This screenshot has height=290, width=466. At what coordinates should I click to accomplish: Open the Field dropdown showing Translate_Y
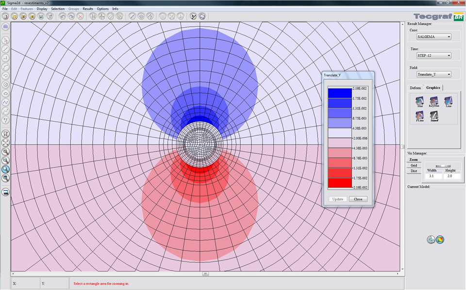tap(434, 75)
